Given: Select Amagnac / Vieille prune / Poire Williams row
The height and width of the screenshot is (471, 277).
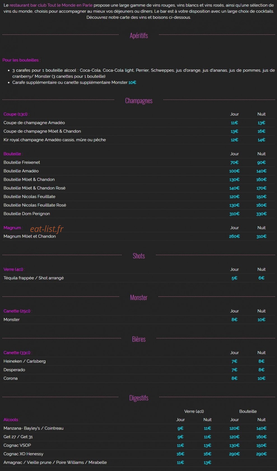Looking at the screenshot, I should [x=139, y=463].
